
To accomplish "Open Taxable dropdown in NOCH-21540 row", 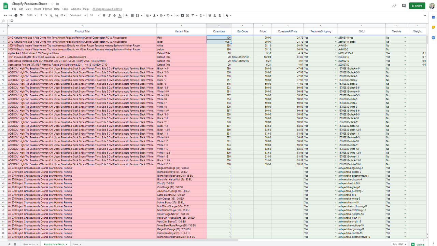I will point(405,53).
